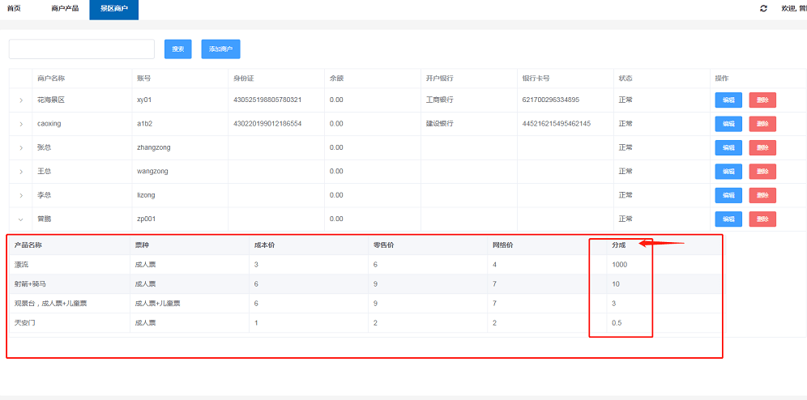Expand the 李总 row details
The width and height of the screenshot is (807, 400).
point(21,195)
